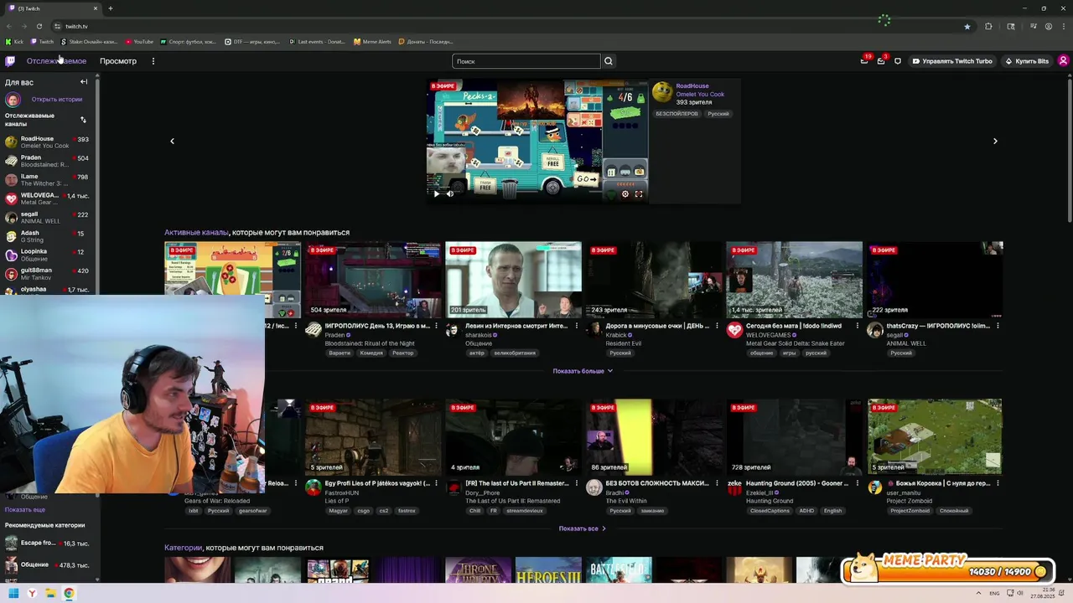Click the 'БЕЗСПОЙЛЕРОВ' tag on featured stream
Screen dimensions: 1073x603
click(x=676, y=114)
